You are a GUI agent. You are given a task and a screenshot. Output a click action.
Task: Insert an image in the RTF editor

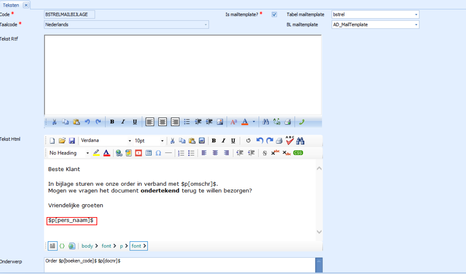[x=220, y=122]
